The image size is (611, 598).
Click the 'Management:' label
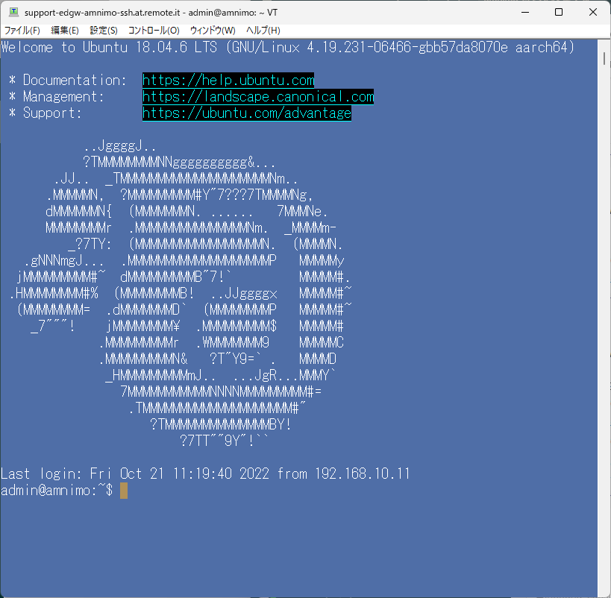[64, 97]
